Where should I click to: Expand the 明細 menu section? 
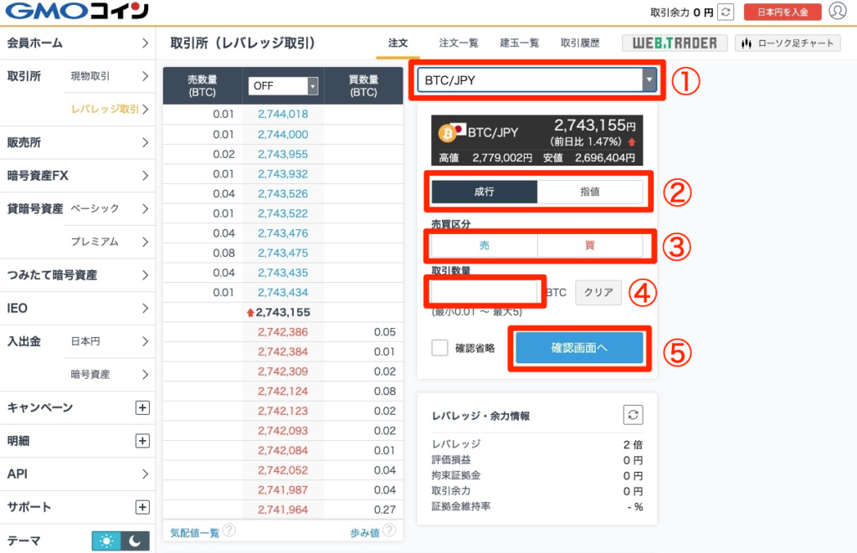click(142, 441)
